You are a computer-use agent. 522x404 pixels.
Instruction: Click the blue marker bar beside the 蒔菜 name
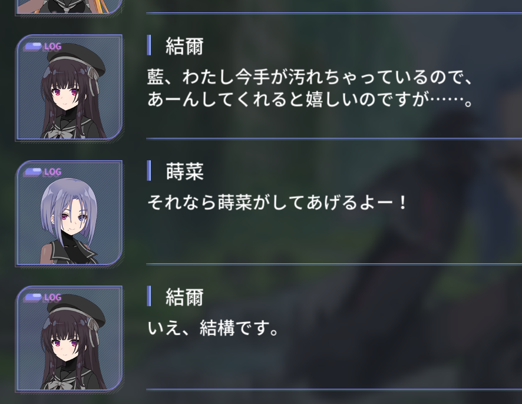tap(149, 171)
